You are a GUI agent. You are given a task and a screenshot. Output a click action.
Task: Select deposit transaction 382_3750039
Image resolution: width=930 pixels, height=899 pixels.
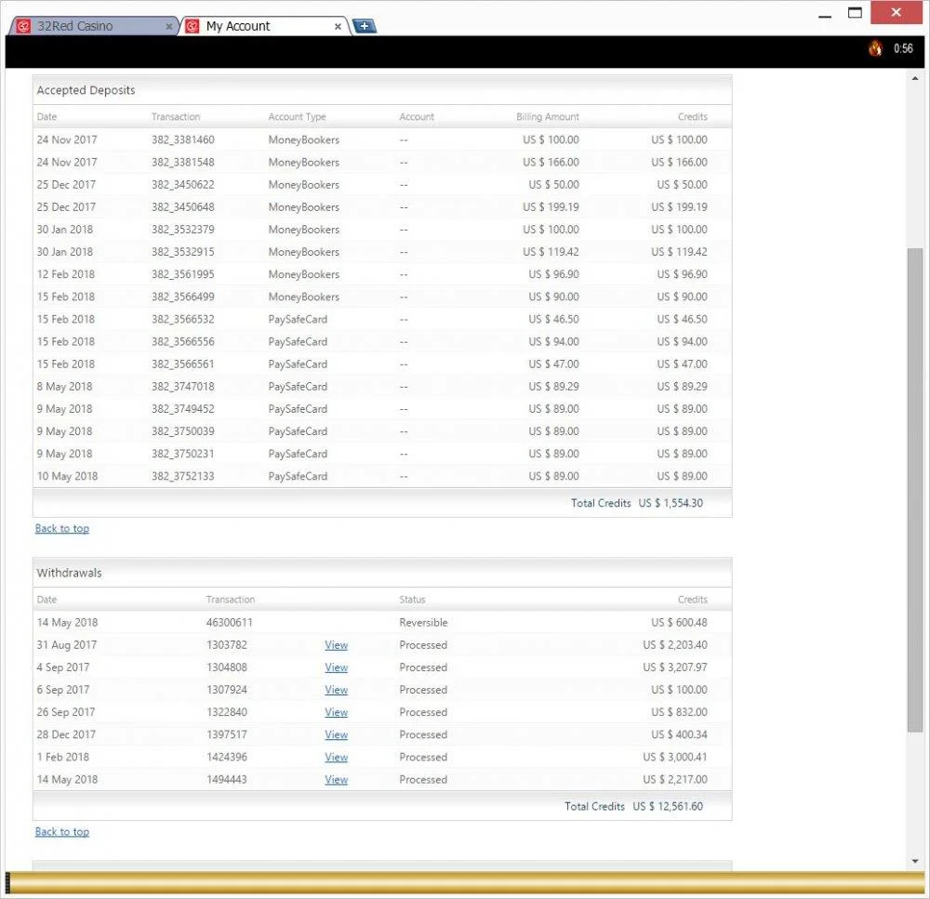[x=182, y=431]
